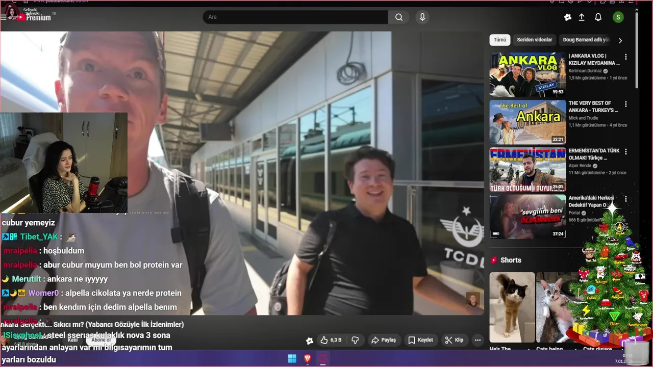The height and width of the screenshot is (367, 653).
Task: Open ERMENİSTAN'DA TÜRK OLMAK video title
Action: click(594, 154)
